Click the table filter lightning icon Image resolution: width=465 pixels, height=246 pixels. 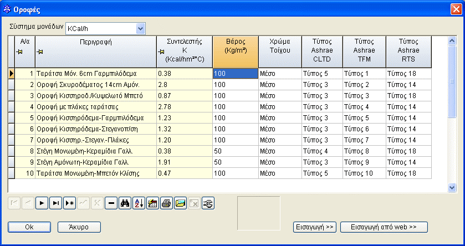click(153, 203)
